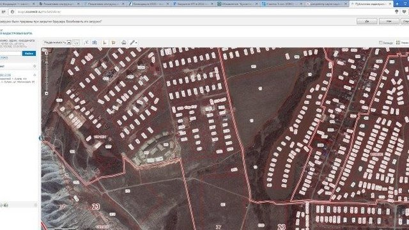Click Нет in the downloads prompt bar

389,21
